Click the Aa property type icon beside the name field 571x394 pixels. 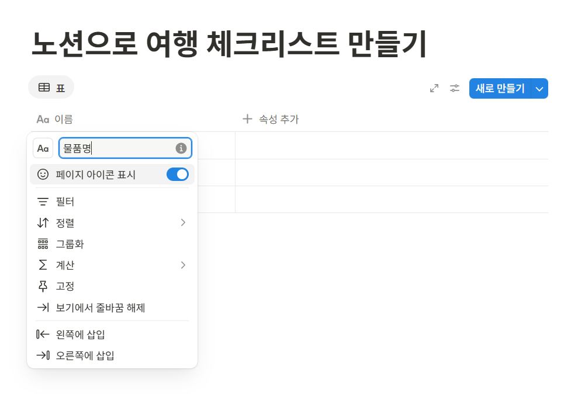tap(43, 148)
